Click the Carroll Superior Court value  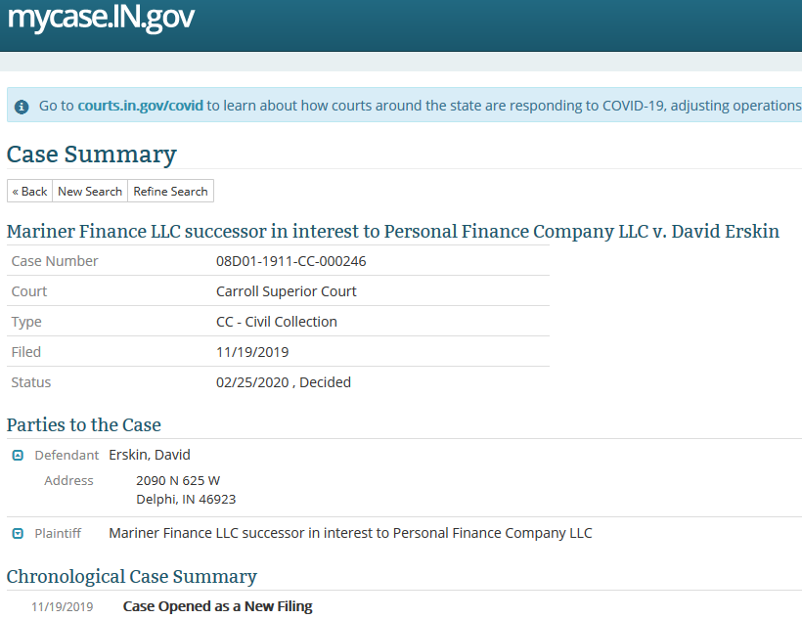click(x=286, y=291)
